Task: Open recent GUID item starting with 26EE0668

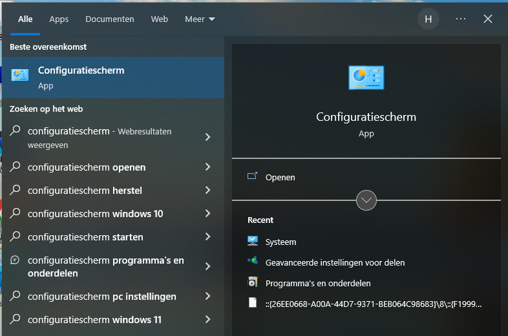Action: point(373,304)
